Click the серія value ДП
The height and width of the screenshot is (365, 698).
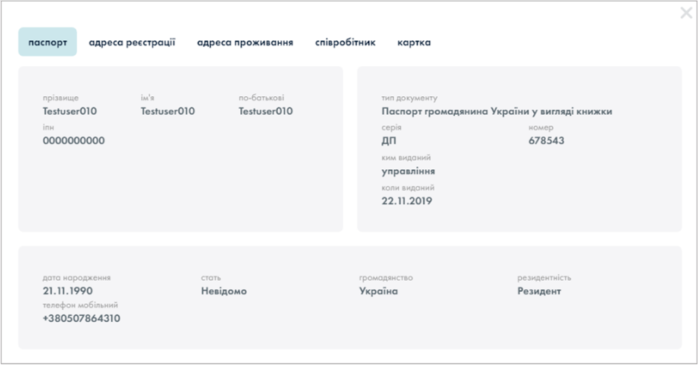[x=389, y=141]
